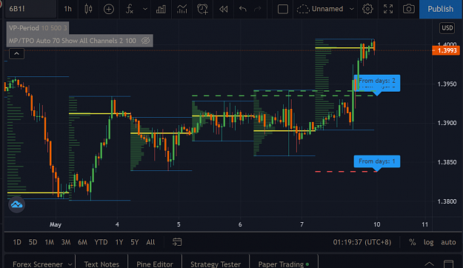The height and width of the screenshot is (268, 463).
Task: Select the 1M date range
Action: tap(49, 242)
